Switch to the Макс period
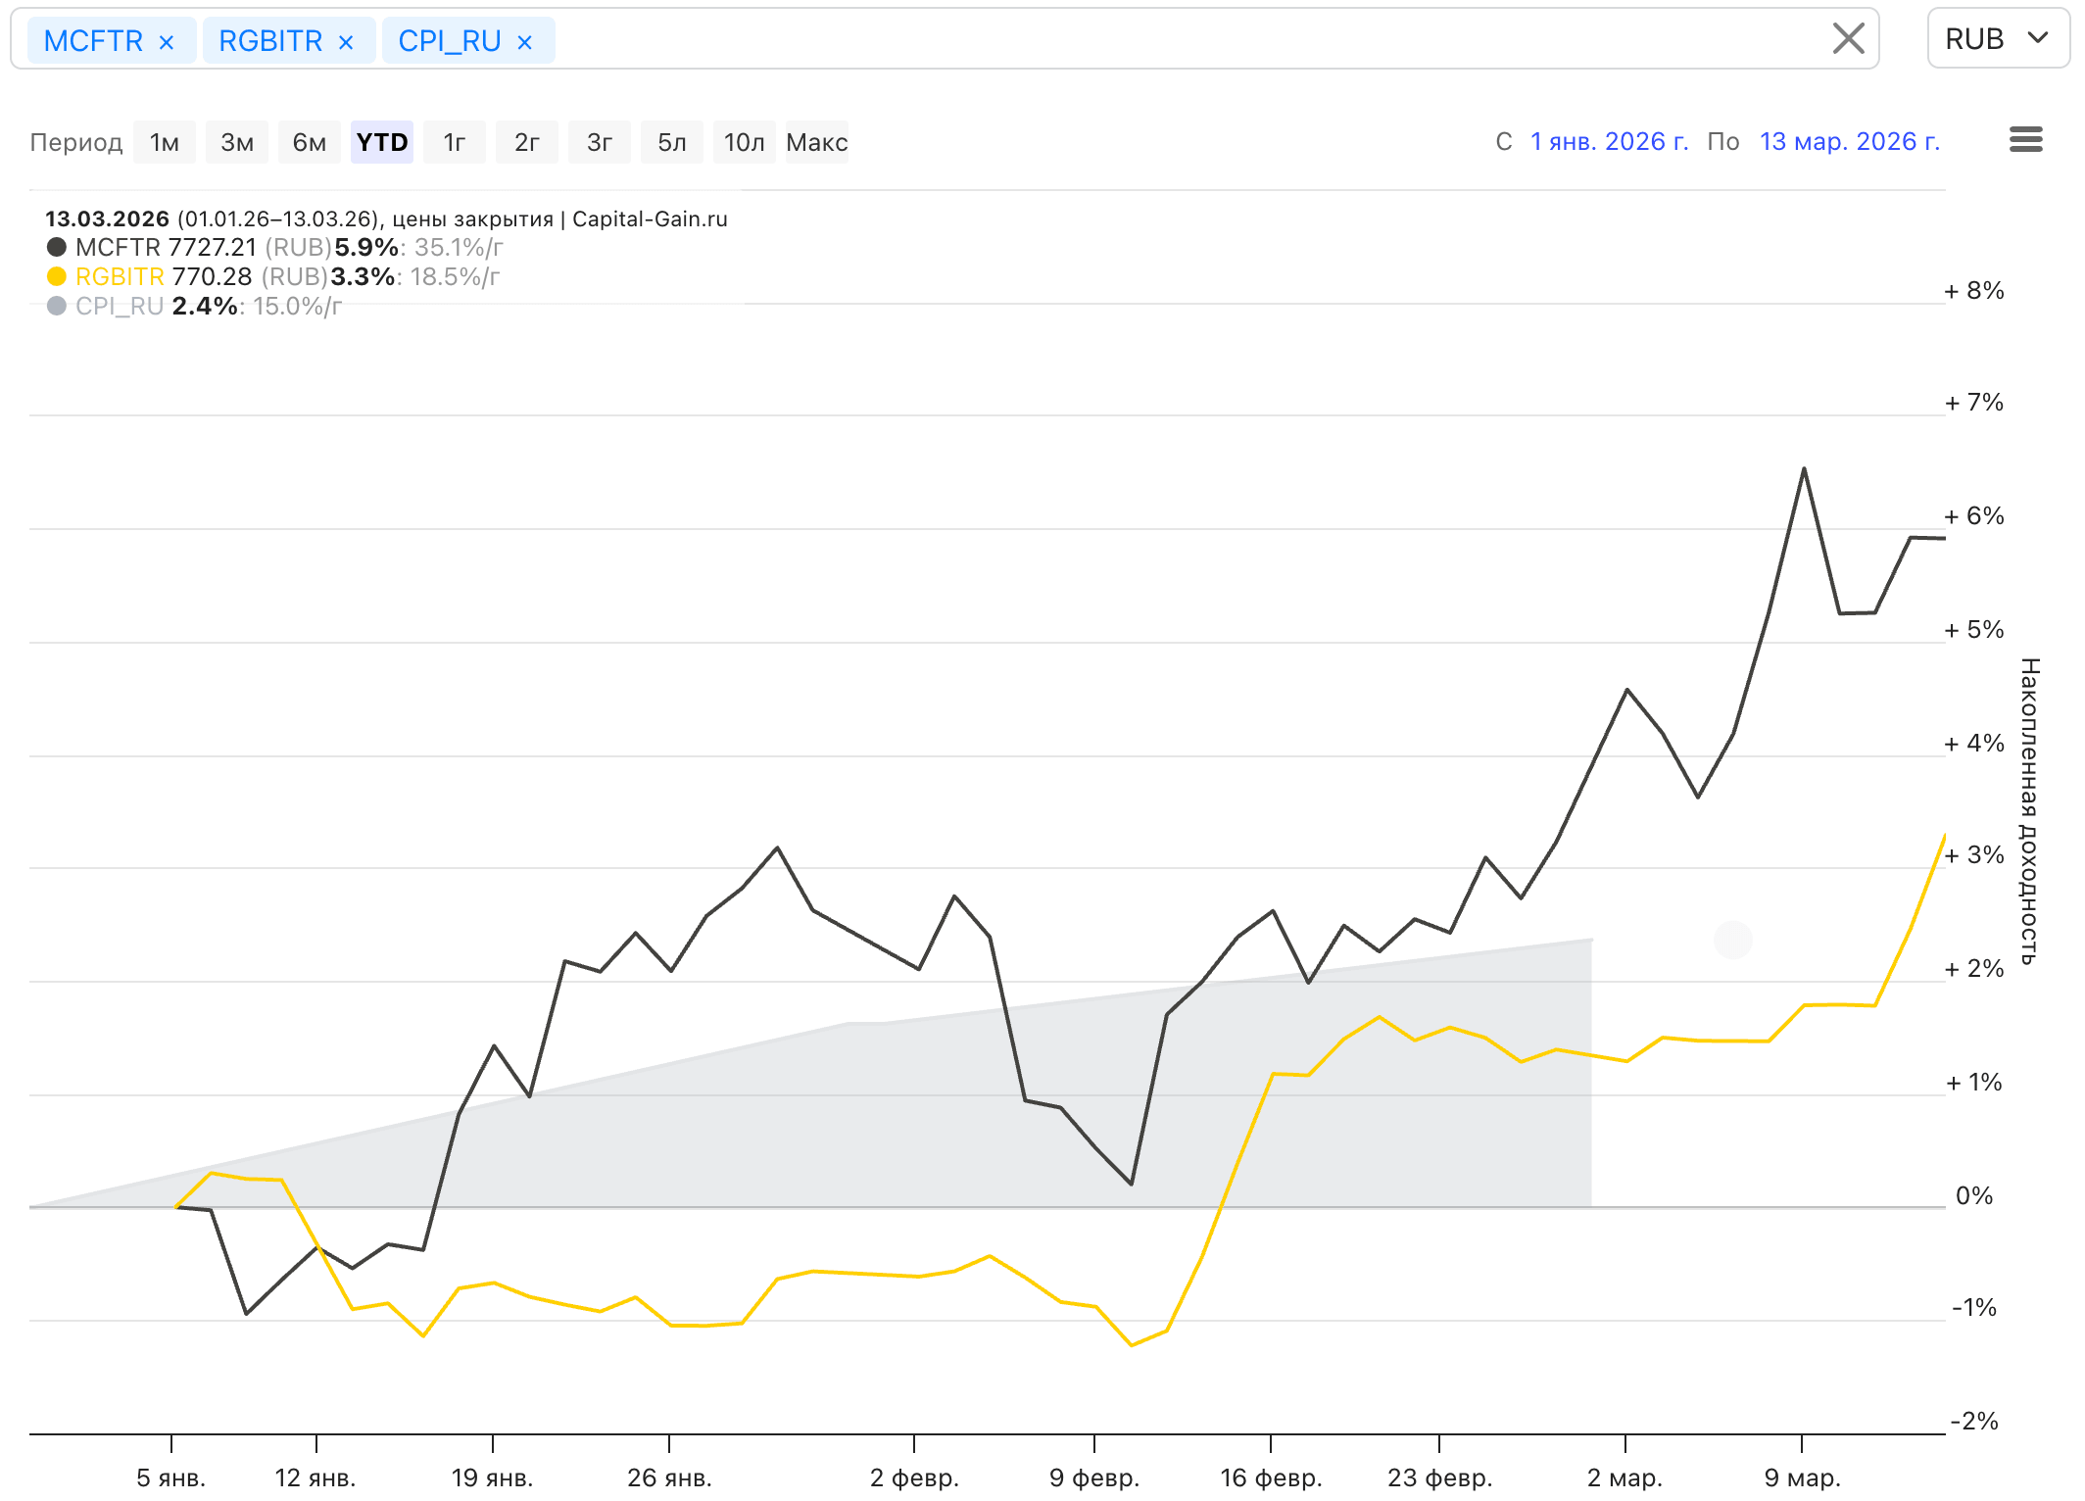 [816, 142]
